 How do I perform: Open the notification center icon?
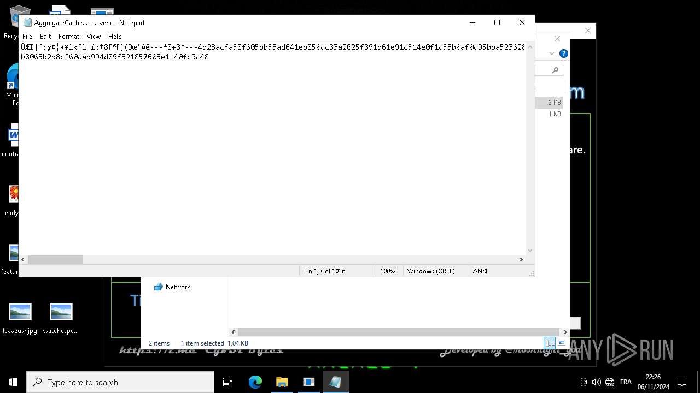click(x=682, y=382)
